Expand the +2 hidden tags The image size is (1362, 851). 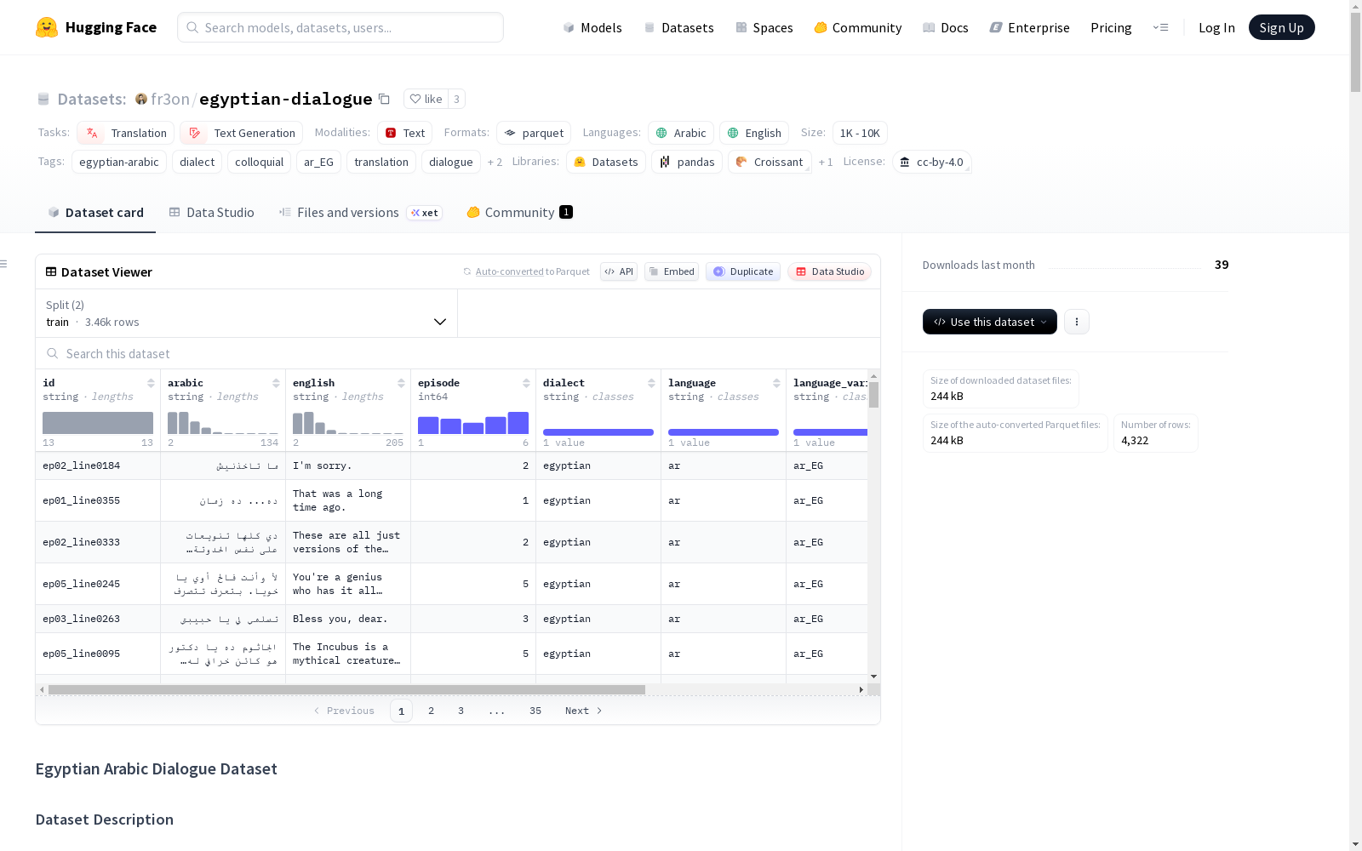tap(495, 162)
